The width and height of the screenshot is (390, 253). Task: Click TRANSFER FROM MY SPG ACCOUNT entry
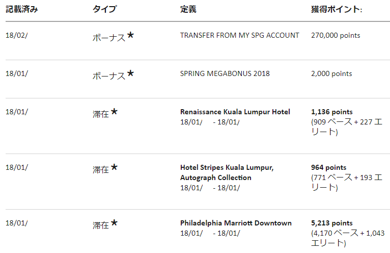(239, 36)
